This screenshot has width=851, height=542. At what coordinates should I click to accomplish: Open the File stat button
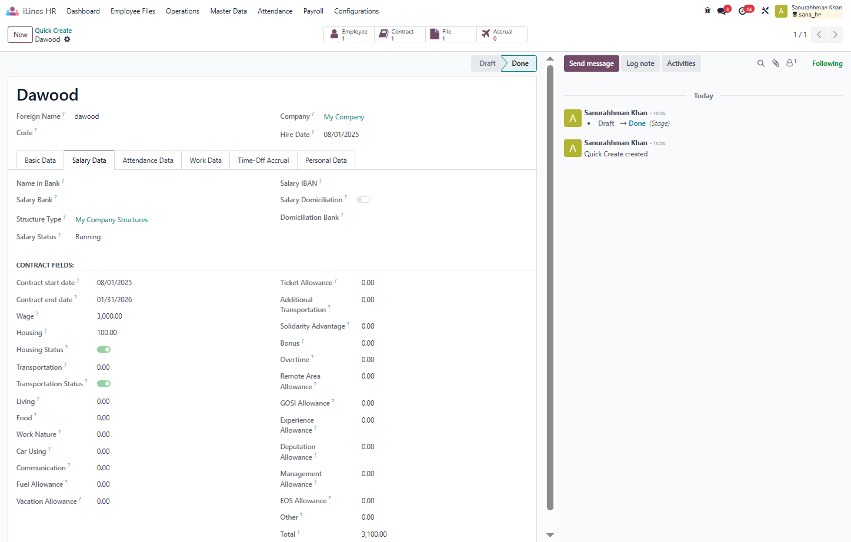click(x=451, y=35)
